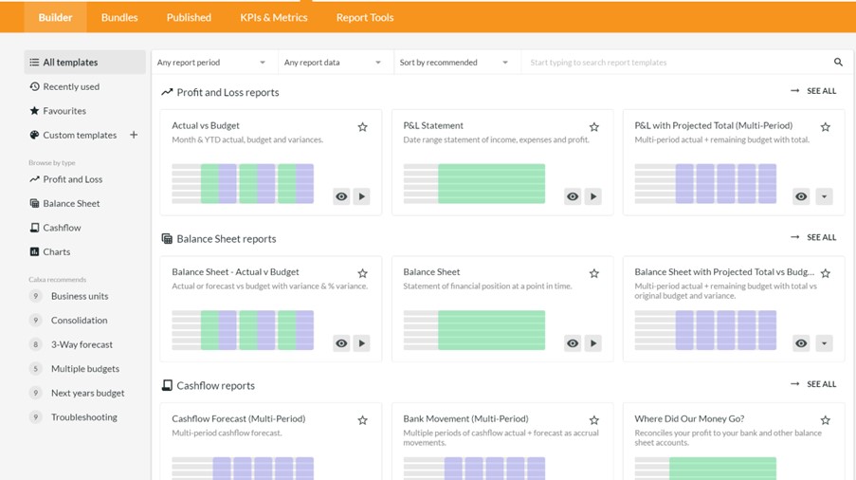Click the Bank Movement (Multi-Period) title
The height and width of the screenshot is (480, 856).
click(465, 419)
